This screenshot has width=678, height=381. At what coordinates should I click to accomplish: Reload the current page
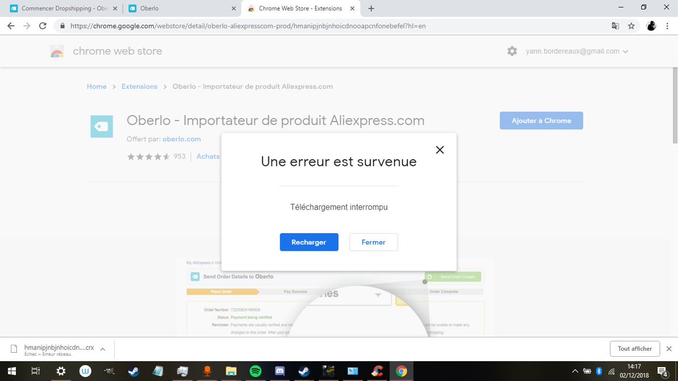42,26
